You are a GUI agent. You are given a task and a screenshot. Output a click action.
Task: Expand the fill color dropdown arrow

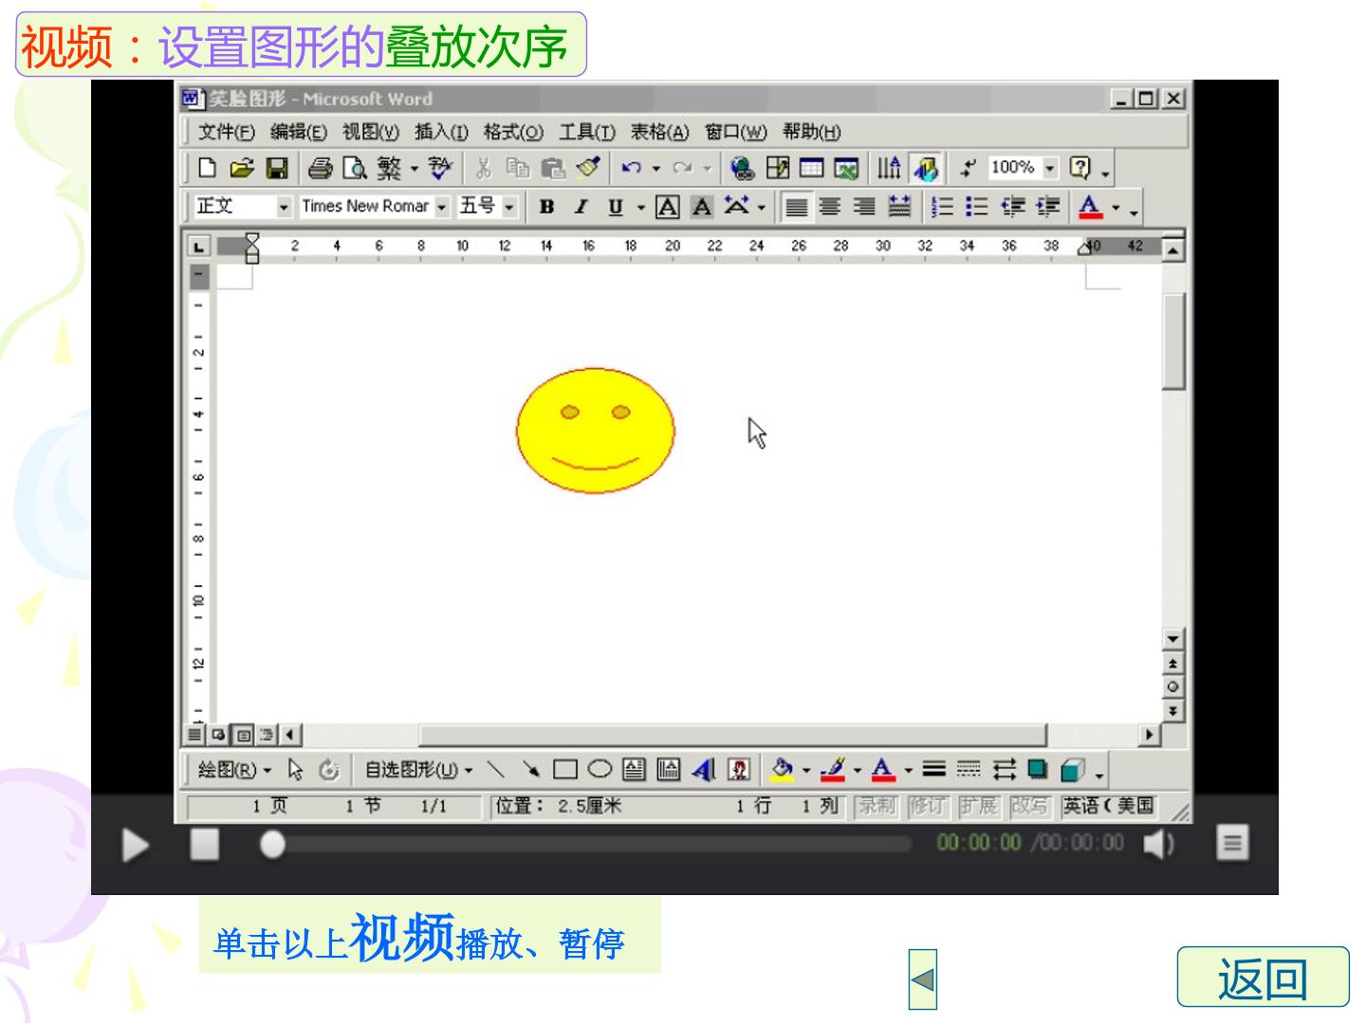click(806, 770)
